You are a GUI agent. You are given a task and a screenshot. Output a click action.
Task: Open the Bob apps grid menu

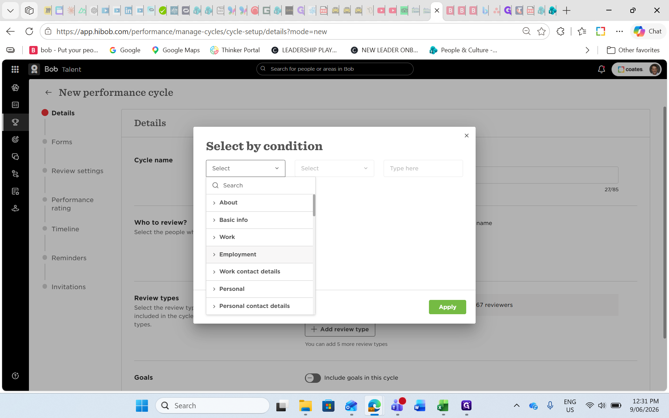tap(15, 69)
